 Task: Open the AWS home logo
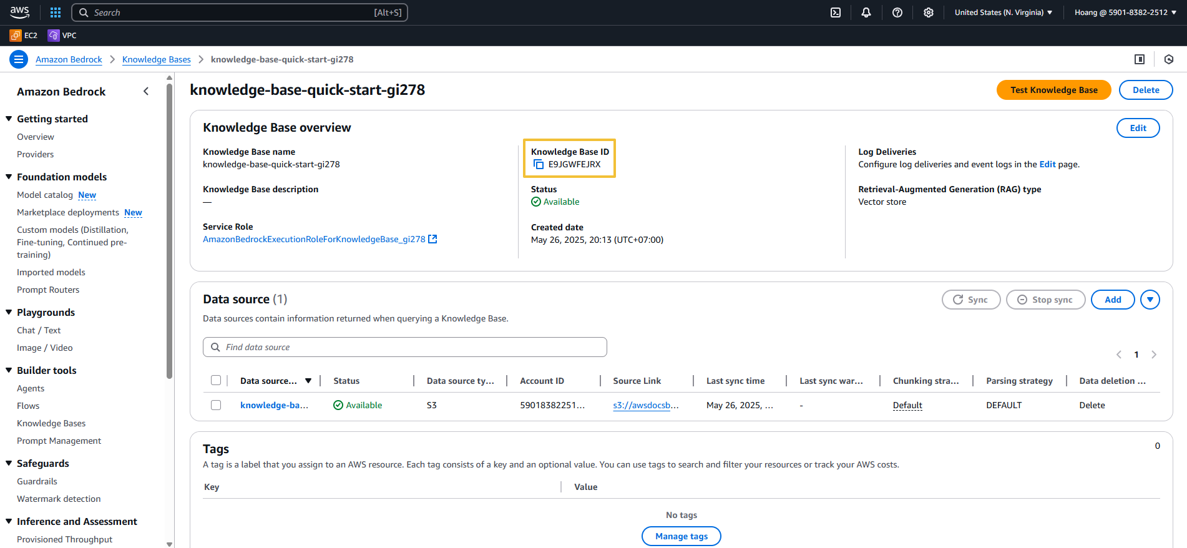(20, 12)
